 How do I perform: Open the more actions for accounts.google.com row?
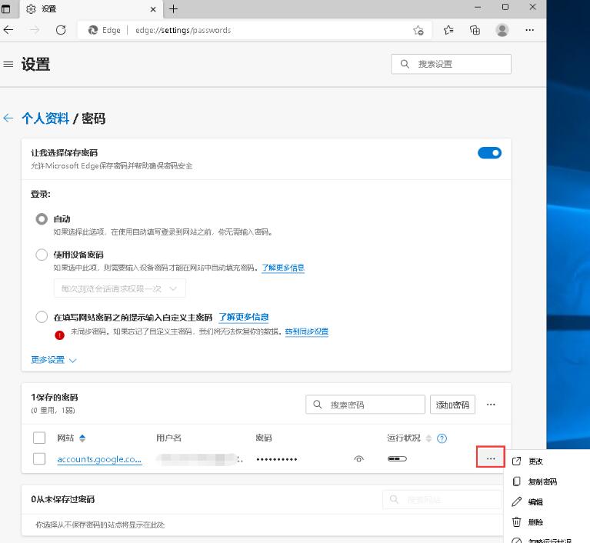pos(491,457)
